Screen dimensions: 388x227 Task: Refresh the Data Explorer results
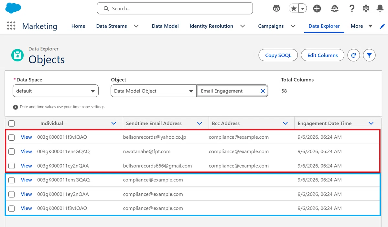point(354,55)
